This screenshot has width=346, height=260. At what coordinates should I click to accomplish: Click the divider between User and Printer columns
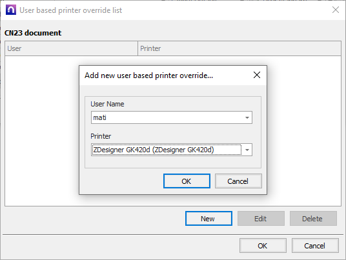137,48
